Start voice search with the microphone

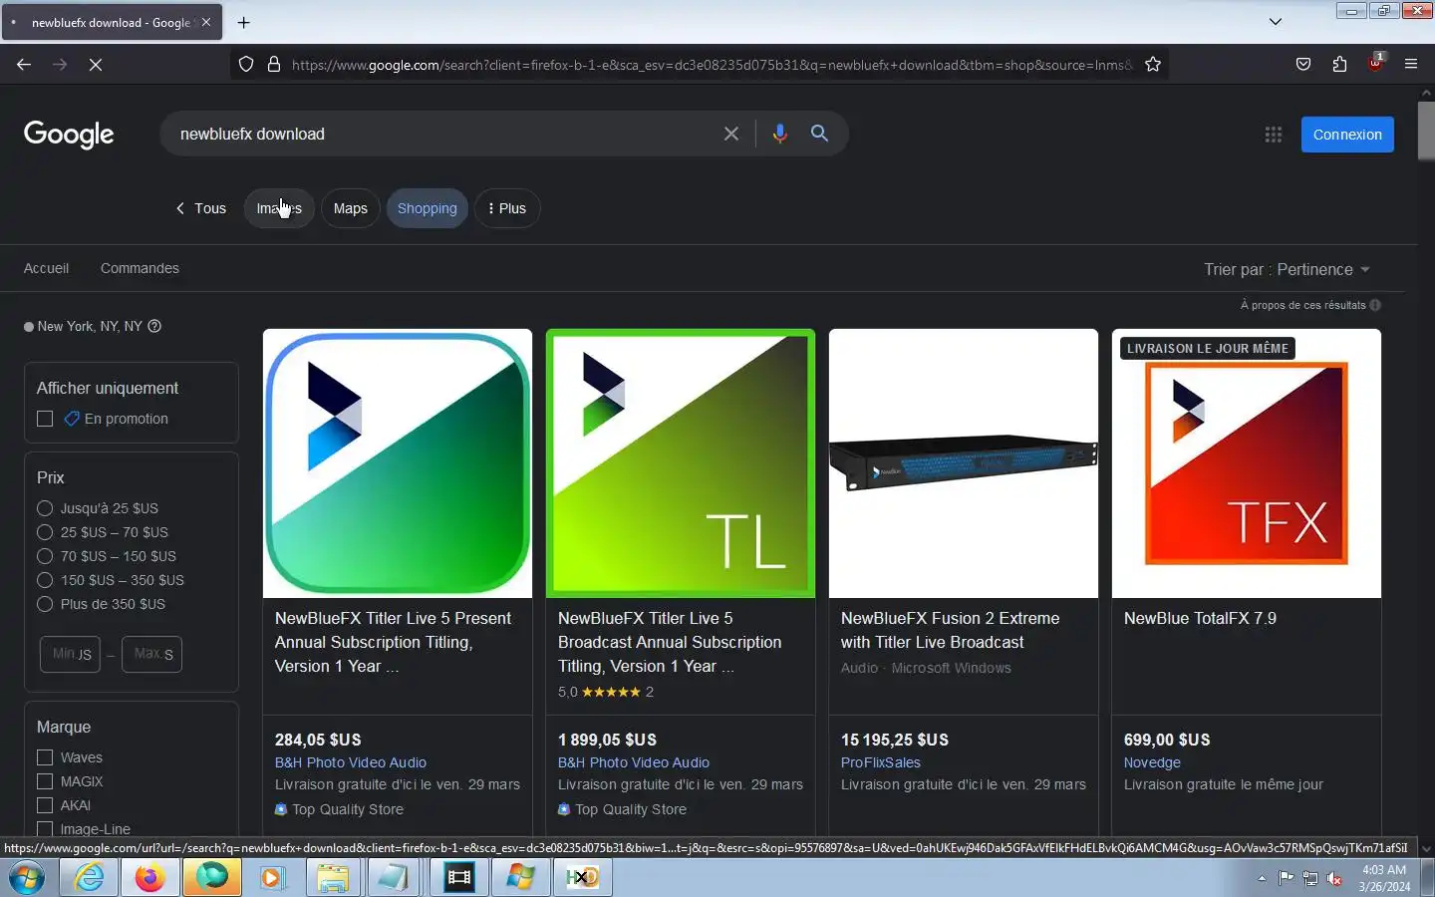click(x=780, y=134)
